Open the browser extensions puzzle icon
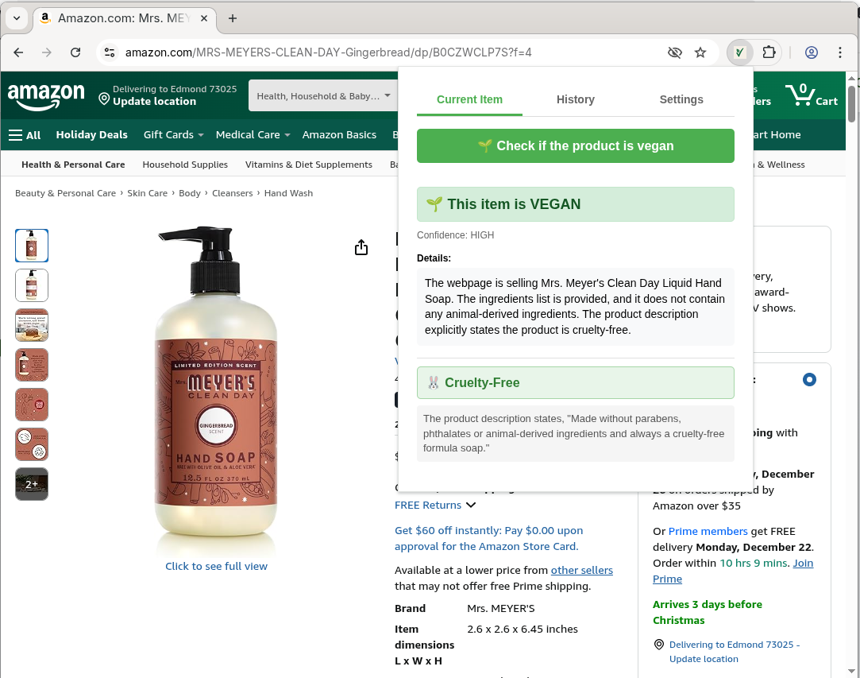Viewport: 860px width, 678px height. 769,52
